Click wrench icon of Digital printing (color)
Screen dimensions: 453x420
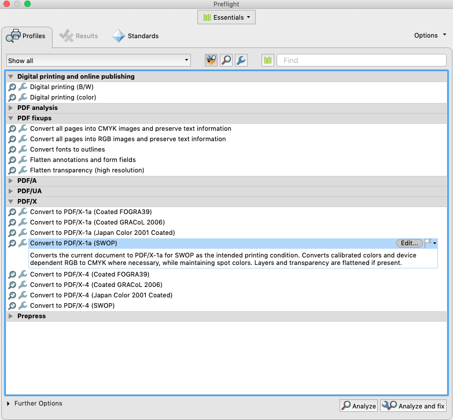click(23, 97)
